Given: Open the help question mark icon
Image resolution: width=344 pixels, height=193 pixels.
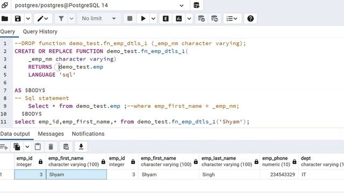Looking at the screenshot, I should 250,19.
